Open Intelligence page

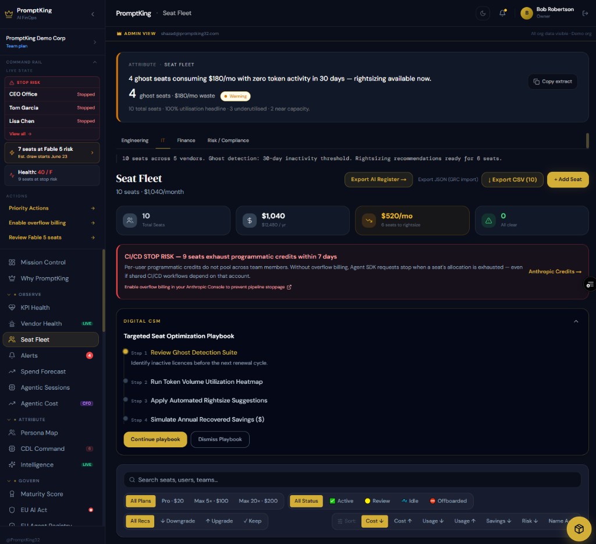click(51, 464)
